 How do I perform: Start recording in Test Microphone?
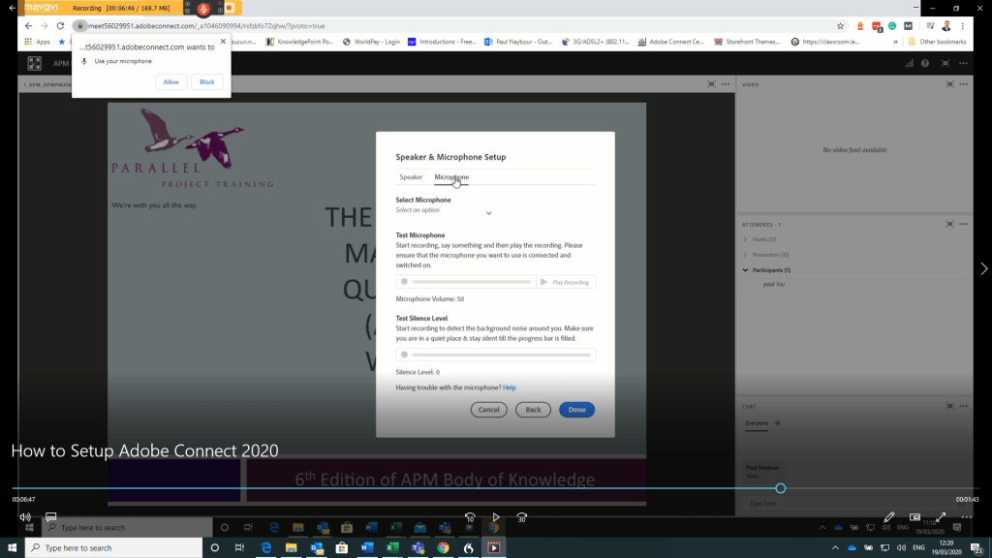click(404, 282)
